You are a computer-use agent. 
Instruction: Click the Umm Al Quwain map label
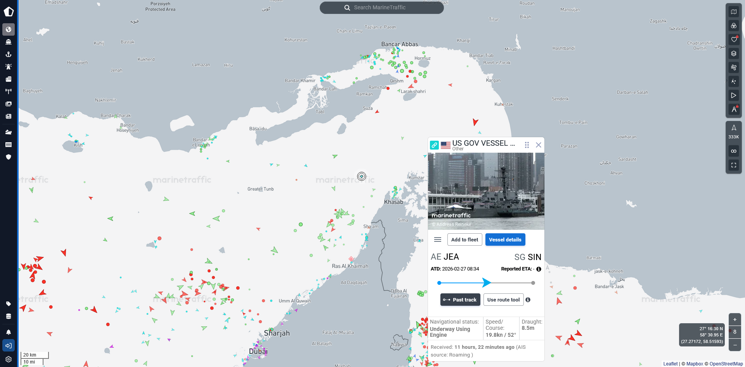(x=295, y=301)
